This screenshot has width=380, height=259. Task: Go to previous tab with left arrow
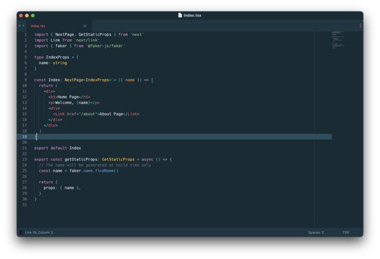click(x=20, y=26)
